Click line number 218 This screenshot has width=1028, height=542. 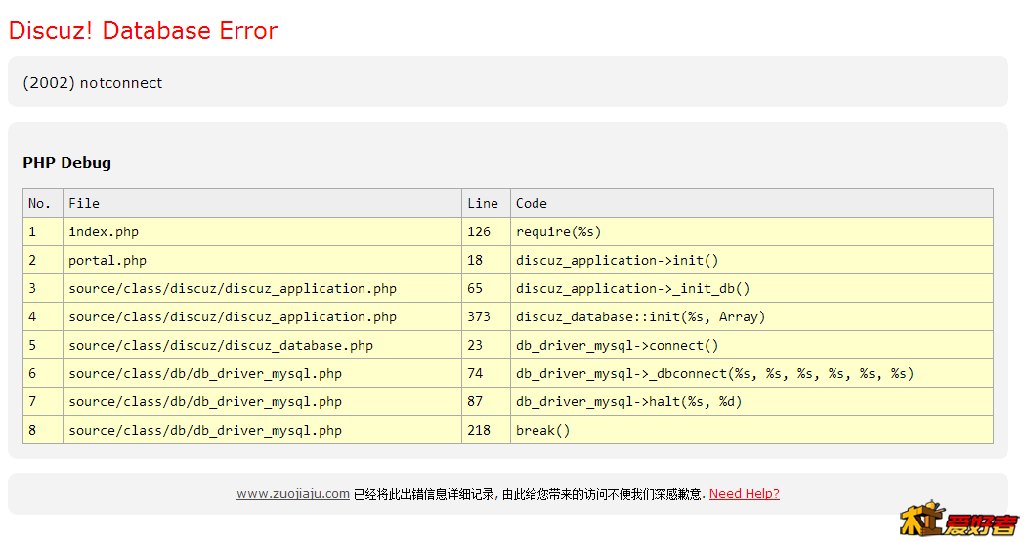(x=479, y=430)
